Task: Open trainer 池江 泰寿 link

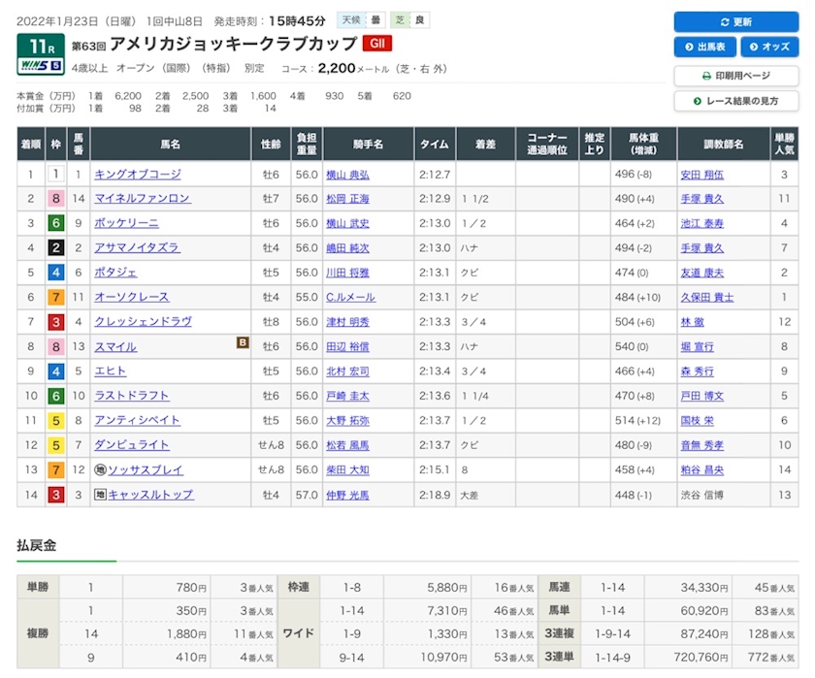Action: pos(702,223)
